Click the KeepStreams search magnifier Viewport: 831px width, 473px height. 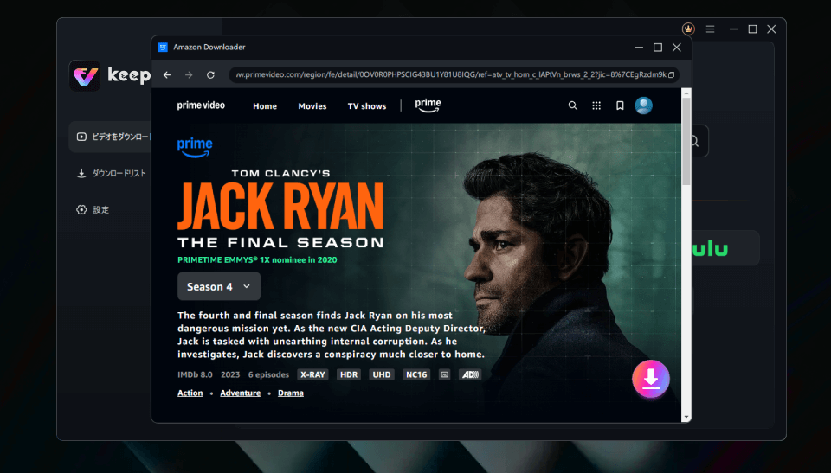pyautogui.click(x=694, y=142)
